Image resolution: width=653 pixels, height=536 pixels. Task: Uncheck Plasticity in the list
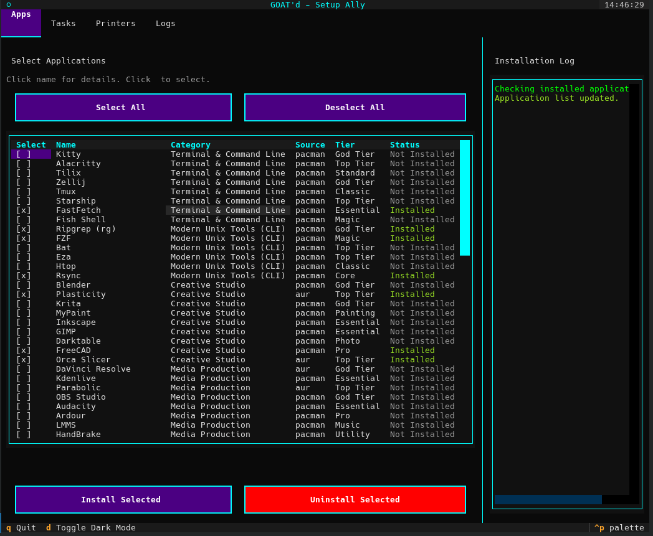tap(23, 294)
